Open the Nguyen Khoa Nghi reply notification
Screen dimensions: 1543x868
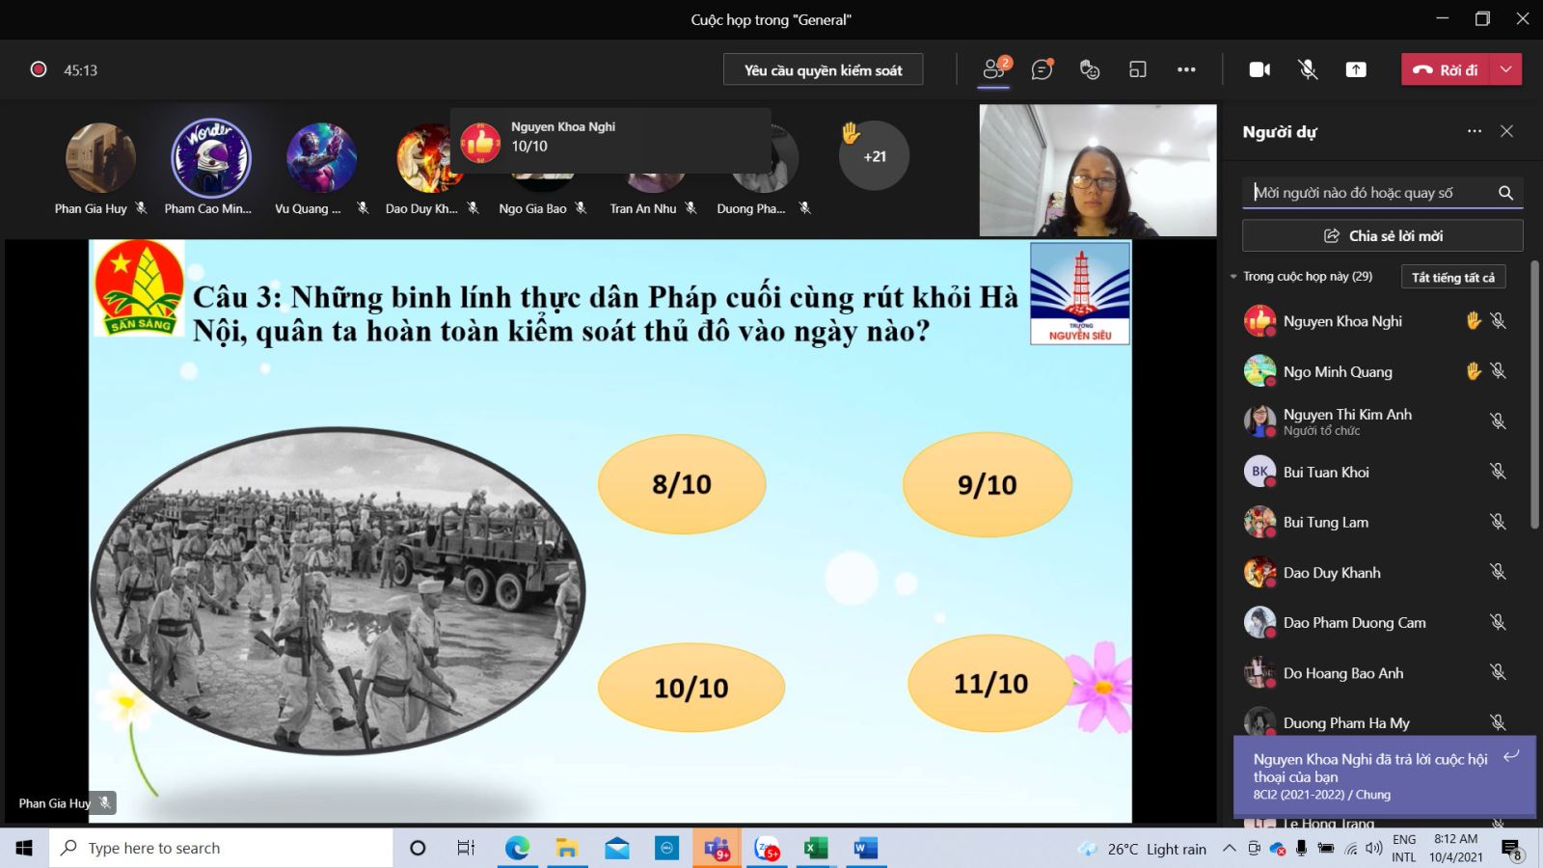coord(1384,776)
